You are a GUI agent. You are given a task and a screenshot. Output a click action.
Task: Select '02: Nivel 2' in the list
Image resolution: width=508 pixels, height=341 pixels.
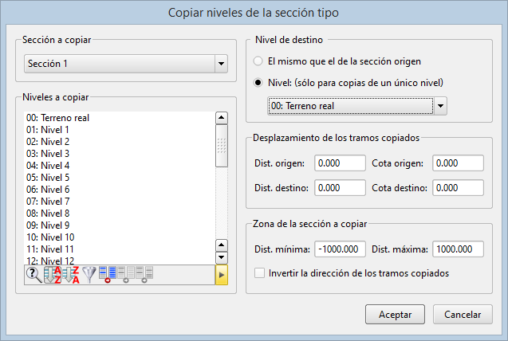120,142
